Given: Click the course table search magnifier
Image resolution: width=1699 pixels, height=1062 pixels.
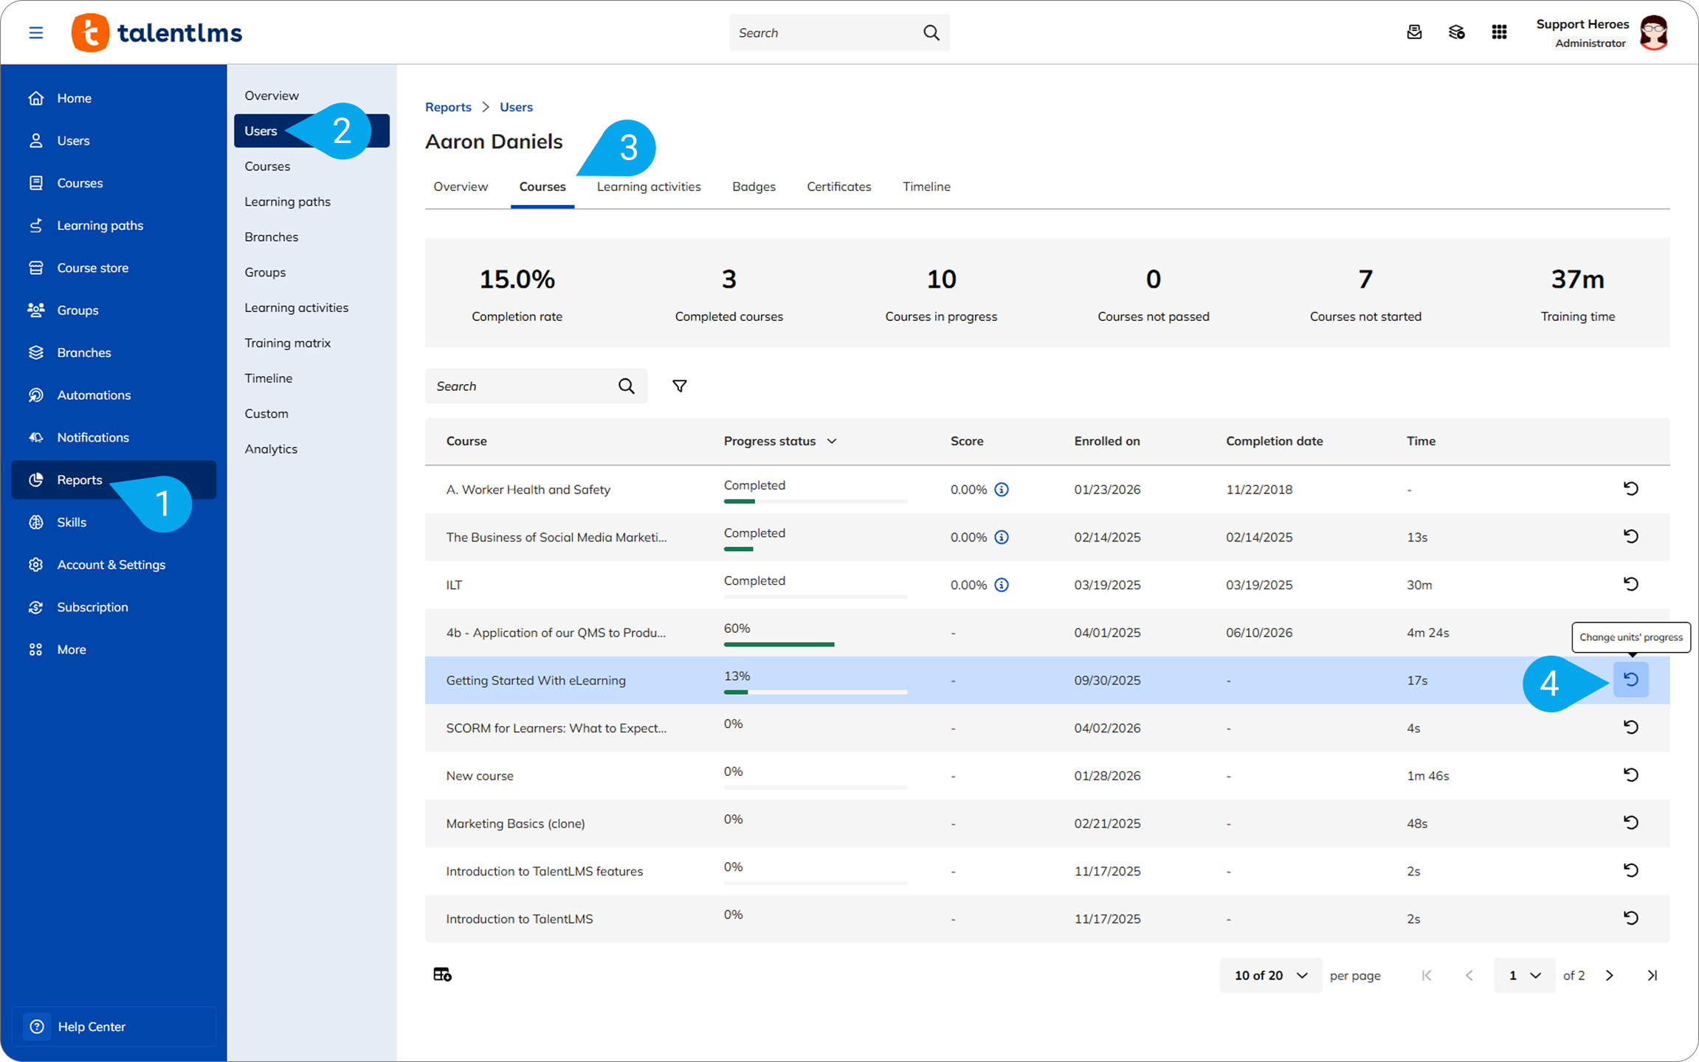Looking at the screenshot, I should 627,386.
